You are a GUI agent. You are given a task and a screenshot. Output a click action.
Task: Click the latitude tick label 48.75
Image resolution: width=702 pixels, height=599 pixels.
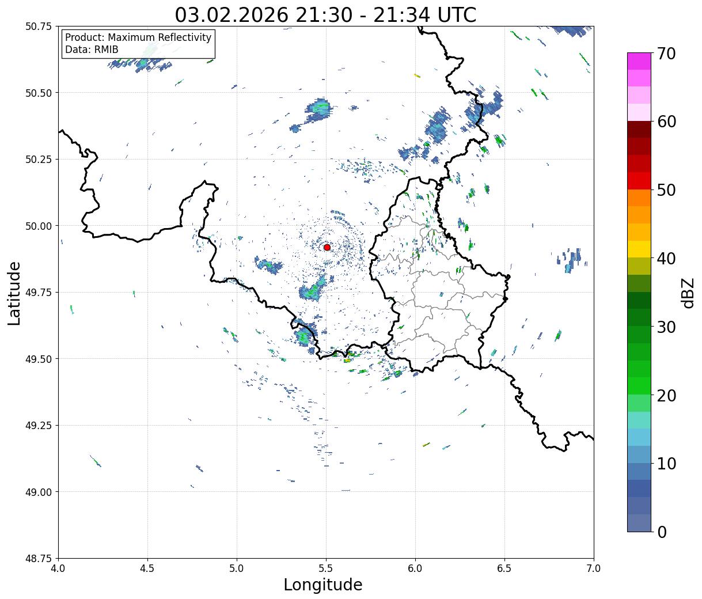39,559
